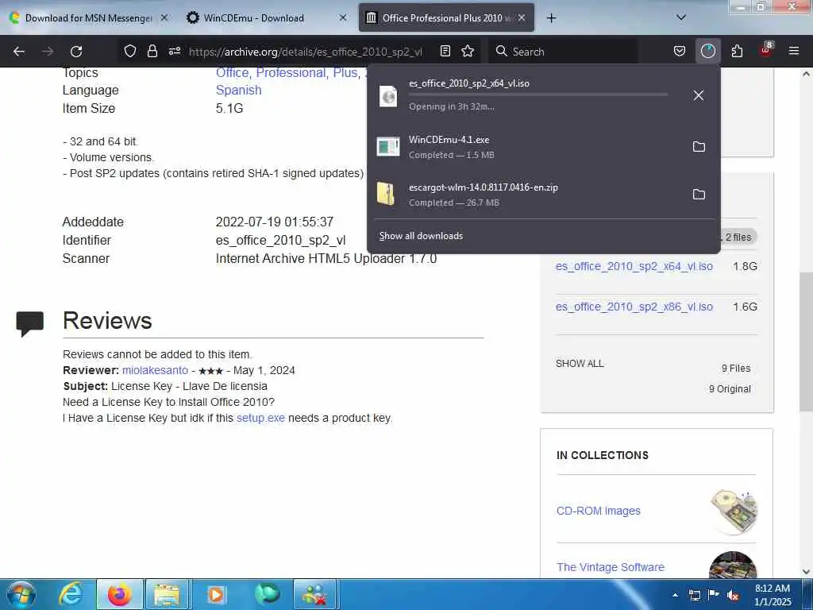Cancel the es_office_2010_sp2_x64_vl.iso download

(x=699, y=95)
